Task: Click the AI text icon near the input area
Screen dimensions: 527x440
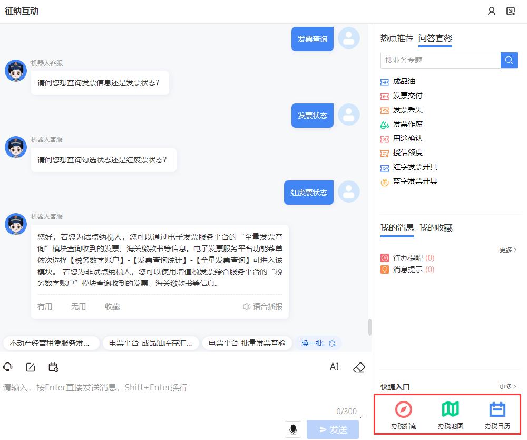Action: point(334,367)
